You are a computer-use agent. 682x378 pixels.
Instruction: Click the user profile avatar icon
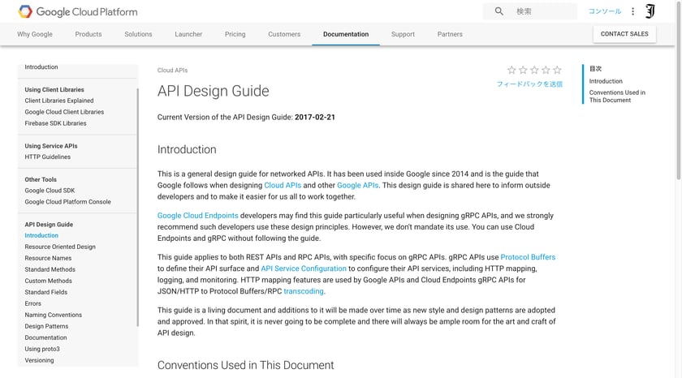650,11
